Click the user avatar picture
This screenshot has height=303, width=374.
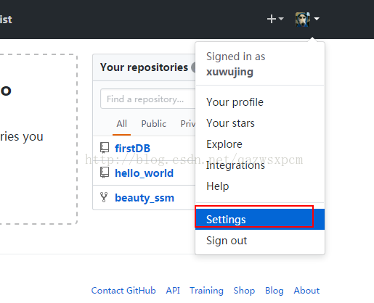[303, 19]
